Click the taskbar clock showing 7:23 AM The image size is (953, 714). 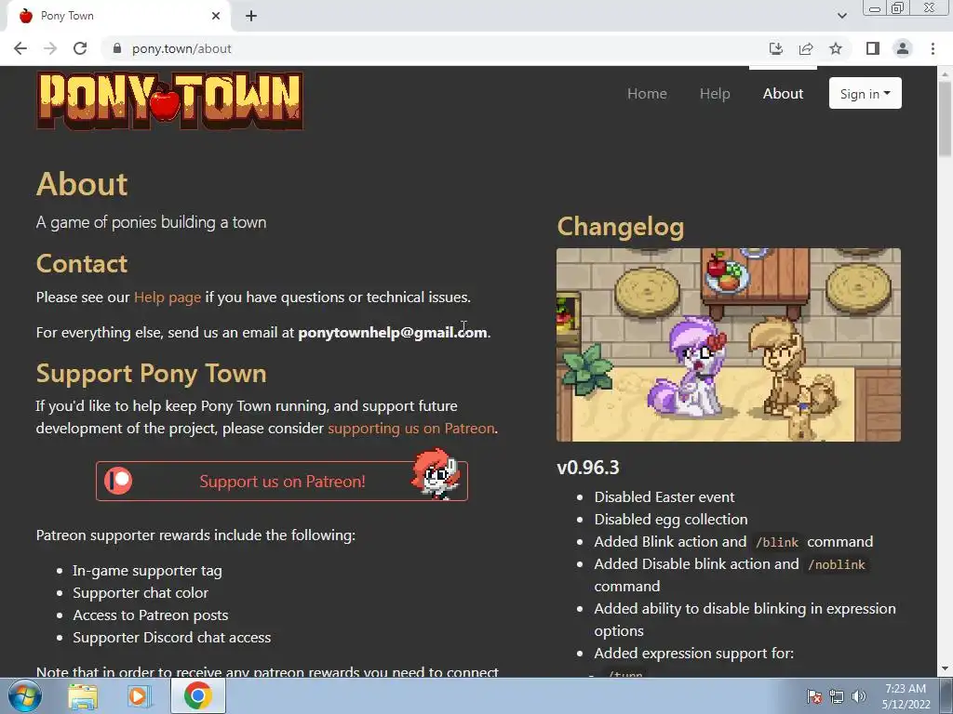pyautogui.click(x=906, y=696)
